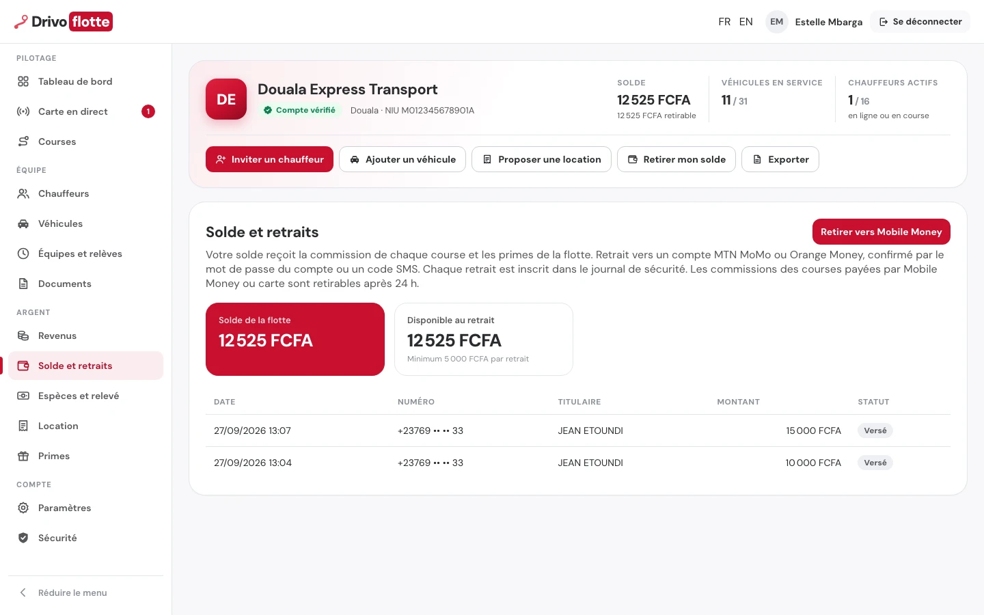
Task: Click the Location receipt icon
Action: (x=23, y=426)
